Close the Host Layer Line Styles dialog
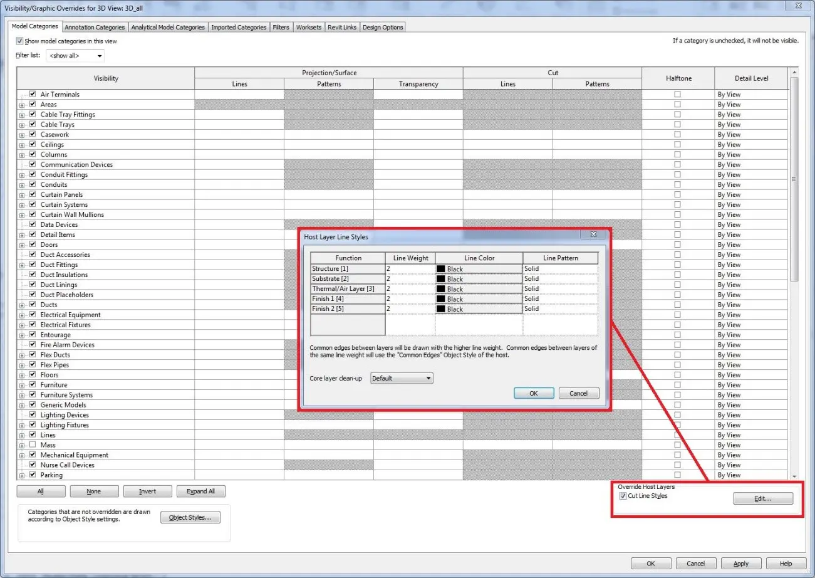 click(x=593, y=234)
